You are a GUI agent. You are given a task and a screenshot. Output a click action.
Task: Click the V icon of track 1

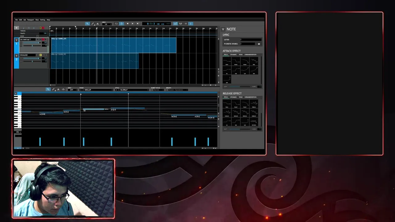[16, 40]
